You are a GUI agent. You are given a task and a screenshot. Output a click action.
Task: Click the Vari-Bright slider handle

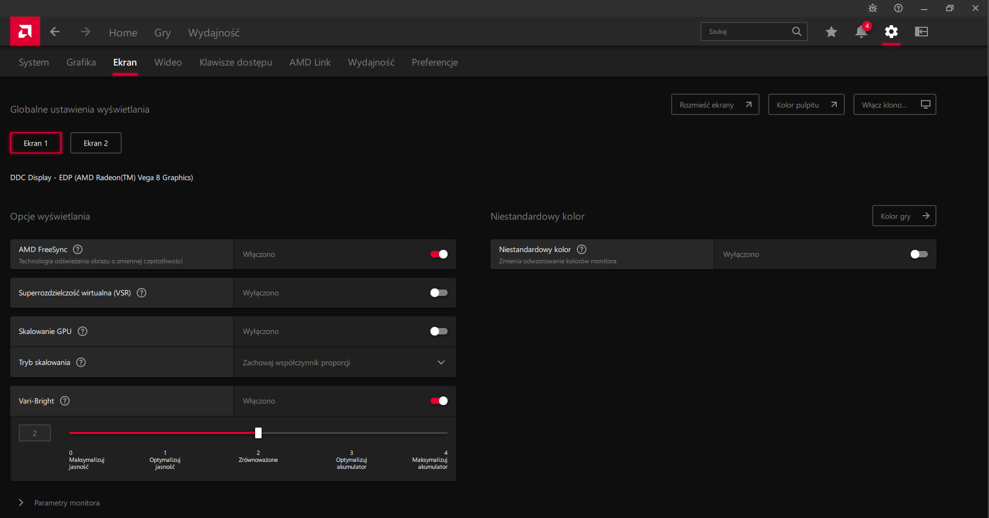tap(258, 433)
